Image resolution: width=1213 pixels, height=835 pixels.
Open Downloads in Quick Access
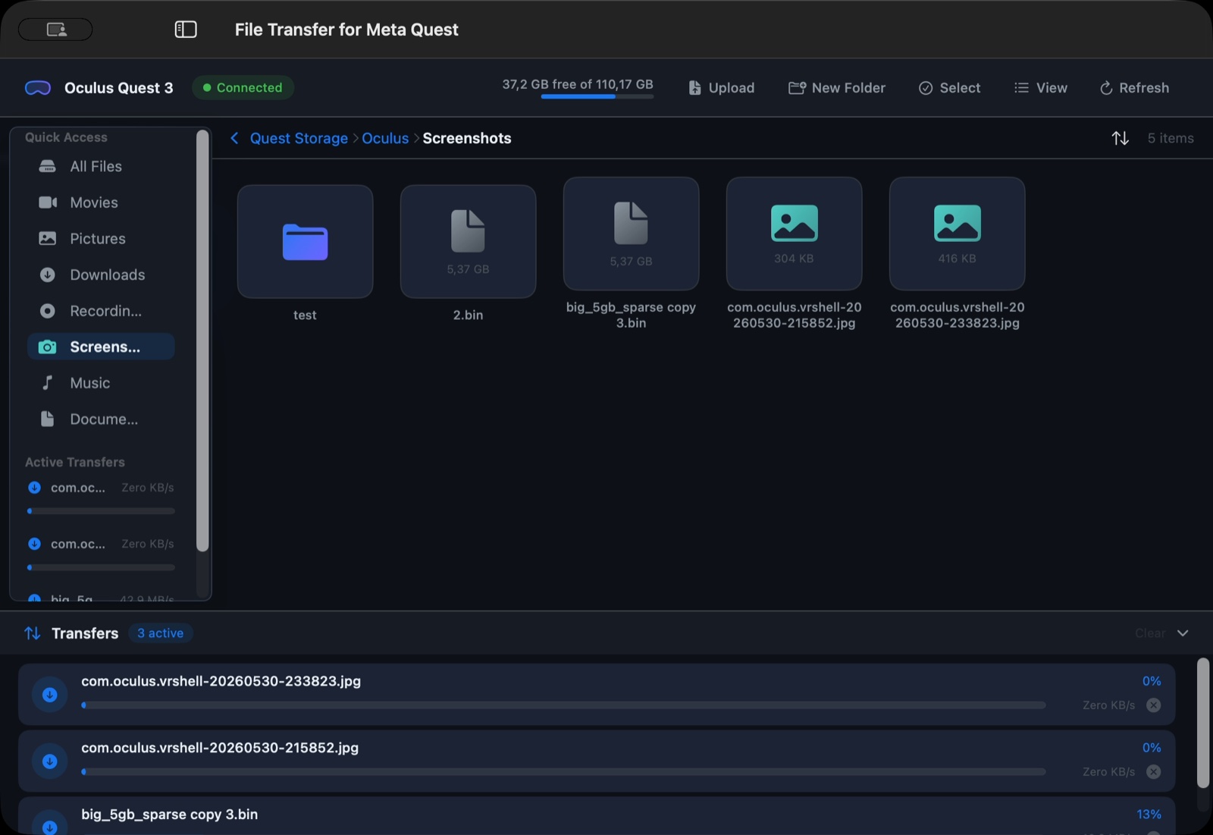(101, 275)
